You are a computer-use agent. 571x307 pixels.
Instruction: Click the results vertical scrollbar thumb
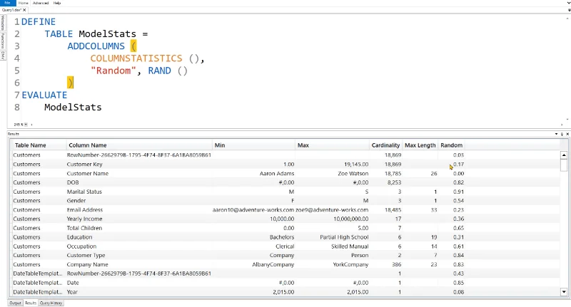point(564,165)
